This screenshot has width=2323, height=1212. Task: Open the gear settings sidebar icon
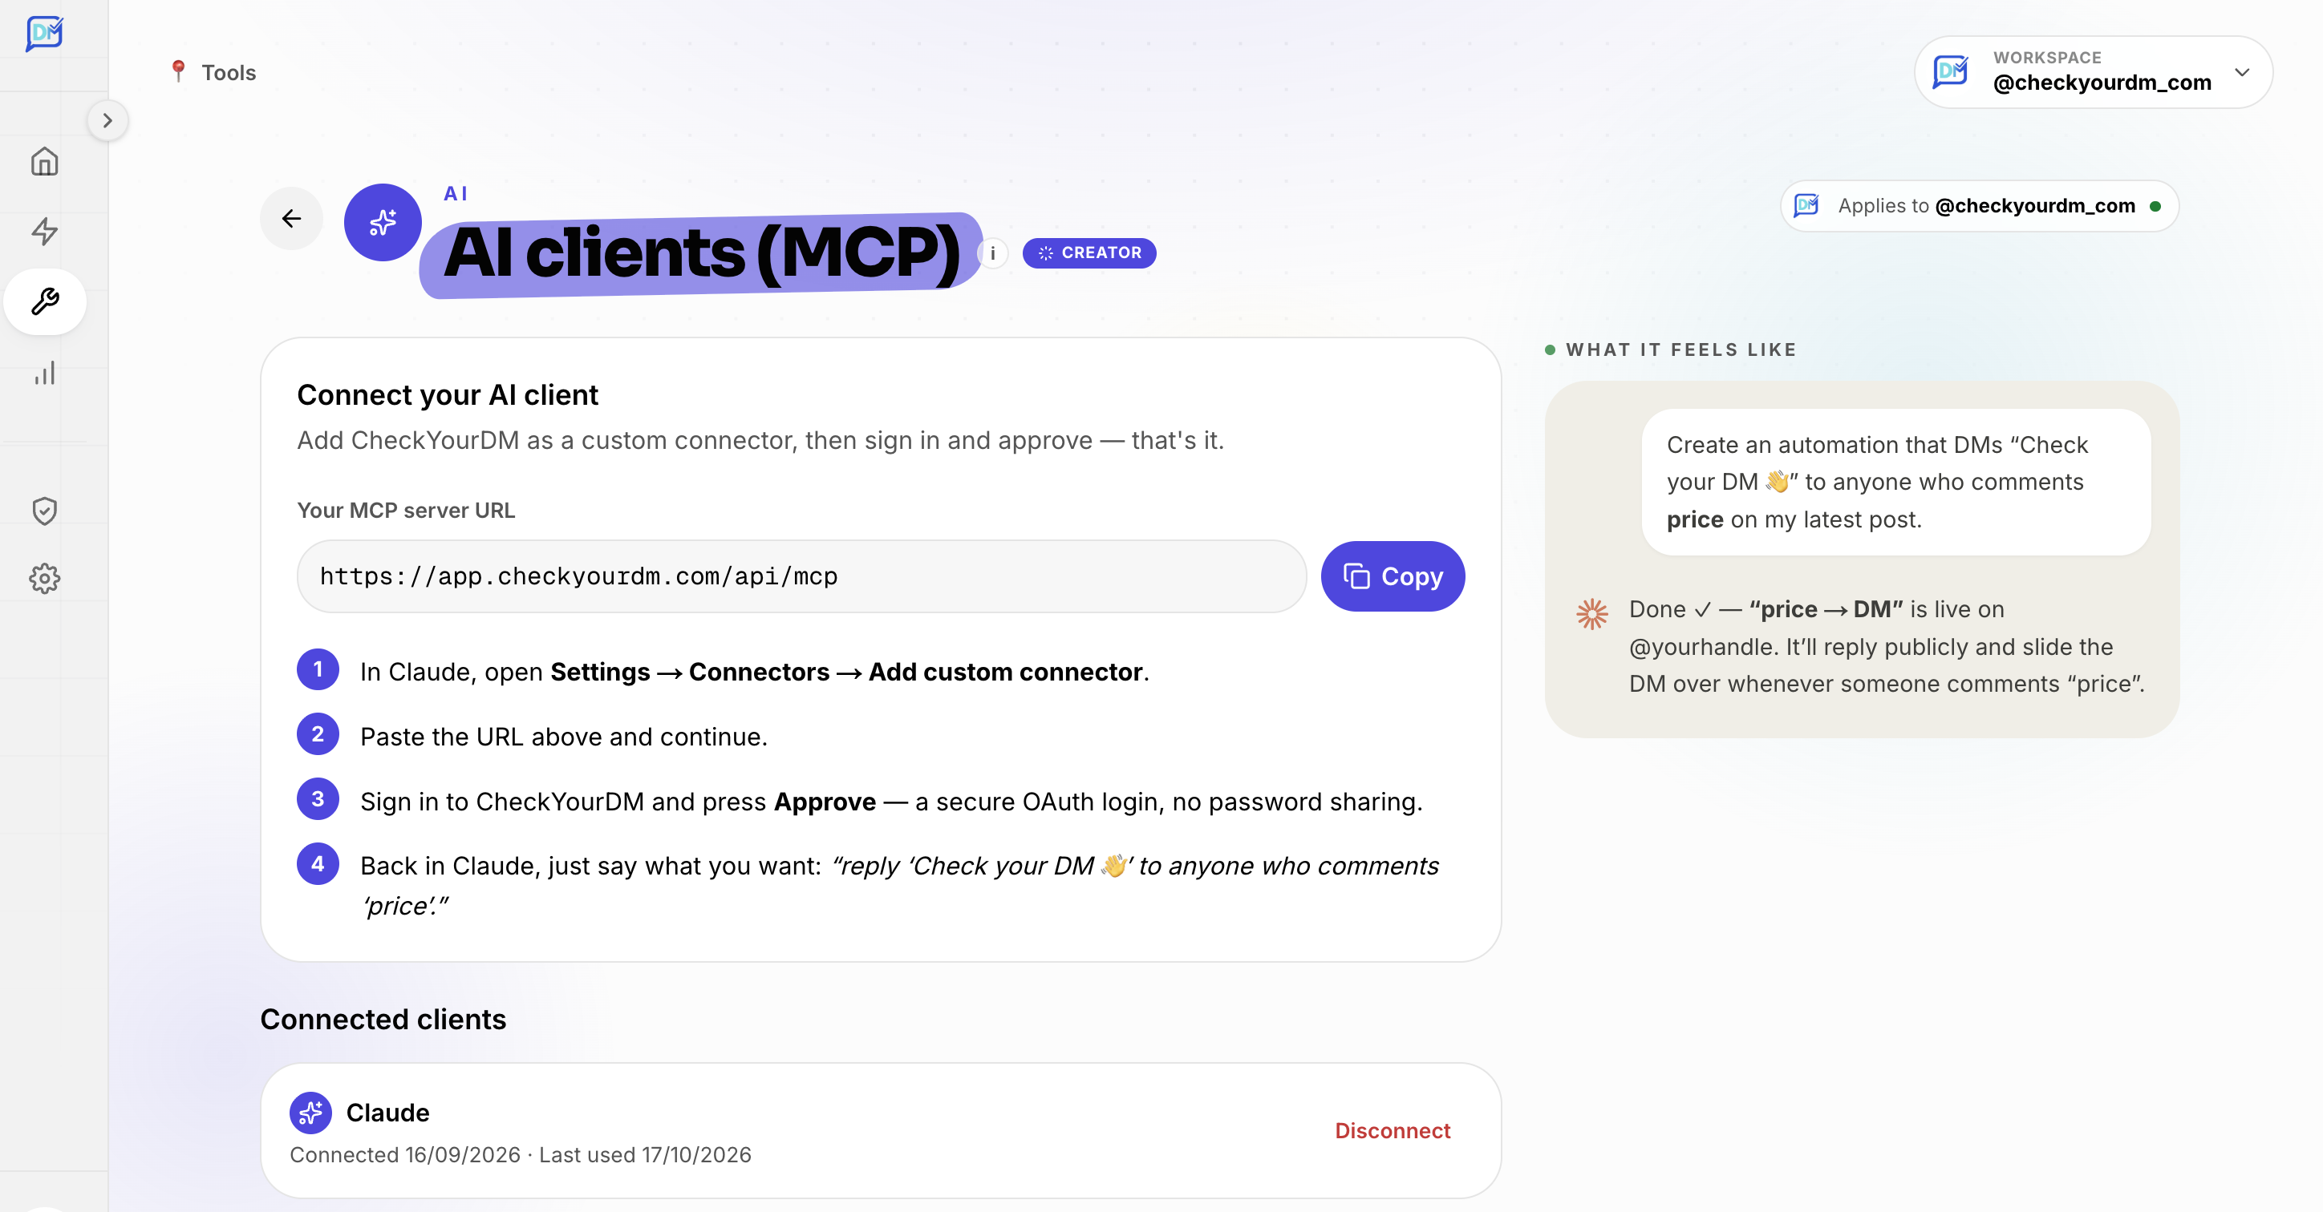[x=44, y=579]
